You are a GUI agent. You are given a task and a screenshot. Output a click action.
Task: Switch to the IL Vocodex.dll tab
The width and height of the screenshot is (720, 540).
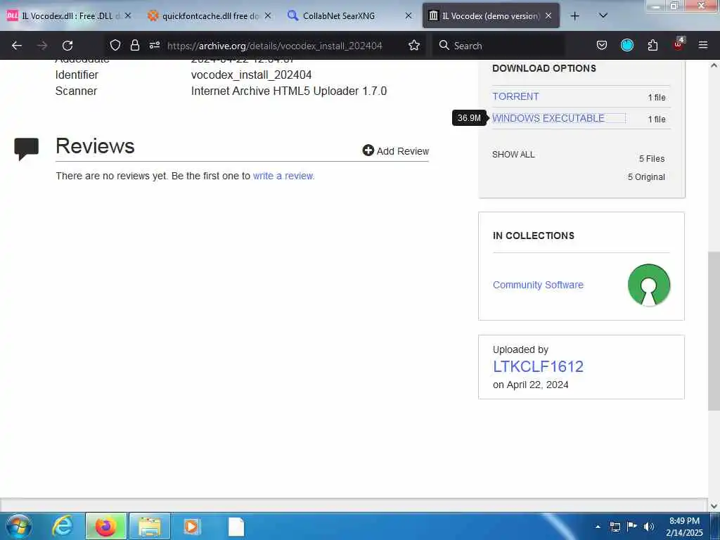tap(69, 16)
